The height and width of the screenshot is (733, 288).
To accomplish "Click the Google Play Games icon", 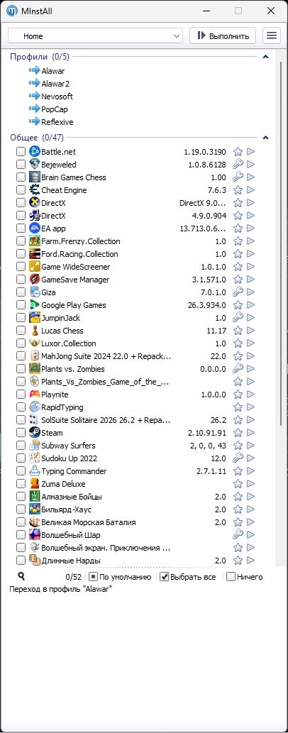I will coord(35,305).
